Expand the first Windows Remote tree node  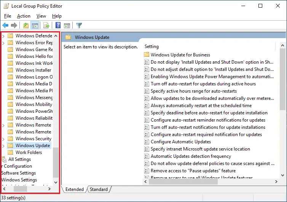(x=3, y=125)
